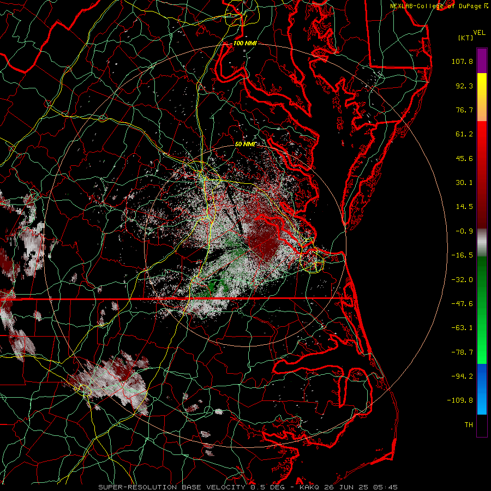Select the -63.1 value on velocity scale
The width and height of the screenshot is (491, 491).
click(x=462, y=328)
